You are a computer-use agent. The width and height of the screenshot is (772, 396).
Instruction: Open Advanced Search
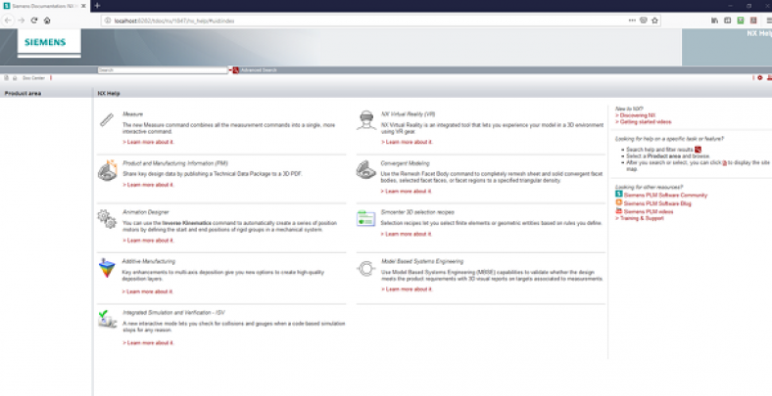[259, 70]
